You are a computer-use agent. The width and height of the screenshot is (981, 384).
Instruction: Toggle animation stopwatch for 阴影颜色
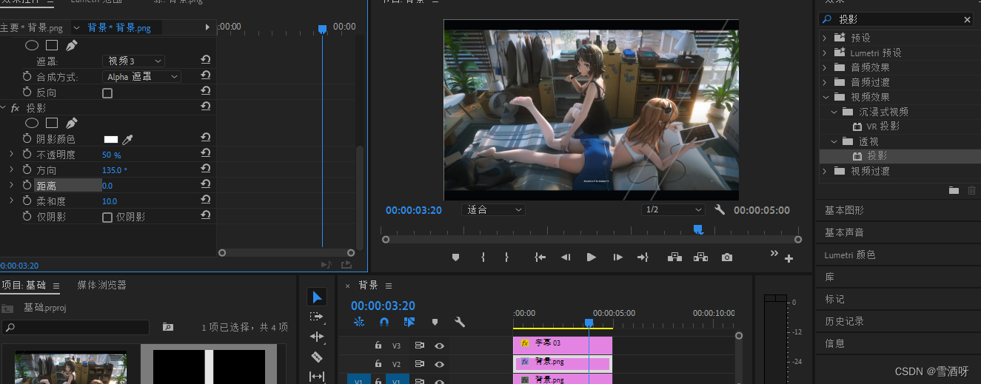coord(27,139)
